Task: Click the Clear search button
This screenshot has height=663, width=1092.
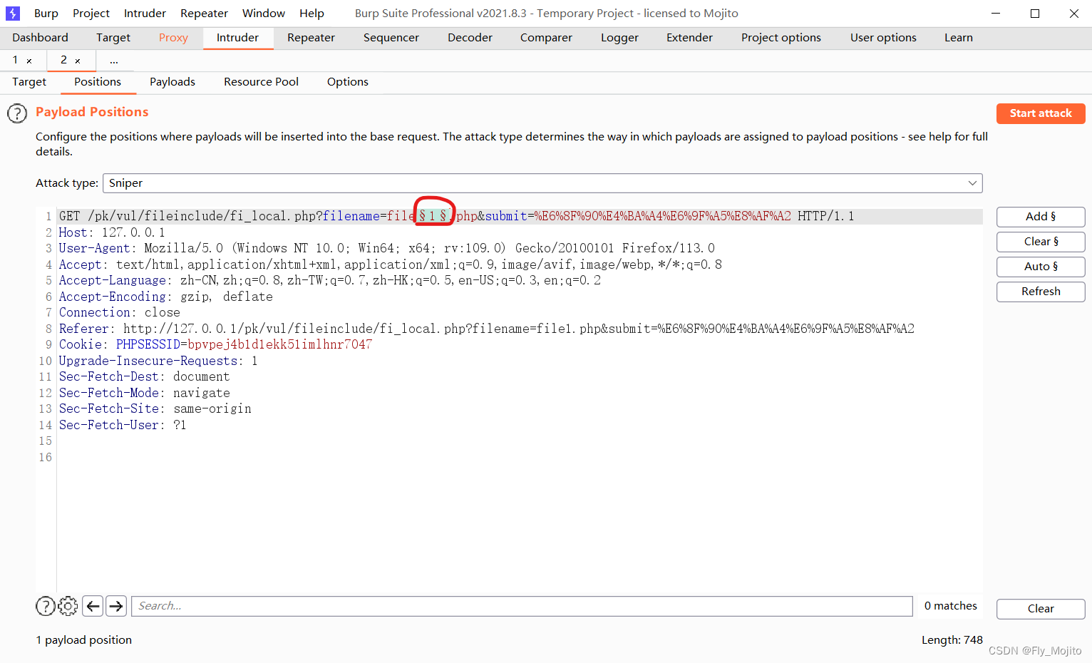Action: [x=1041, y=609]
